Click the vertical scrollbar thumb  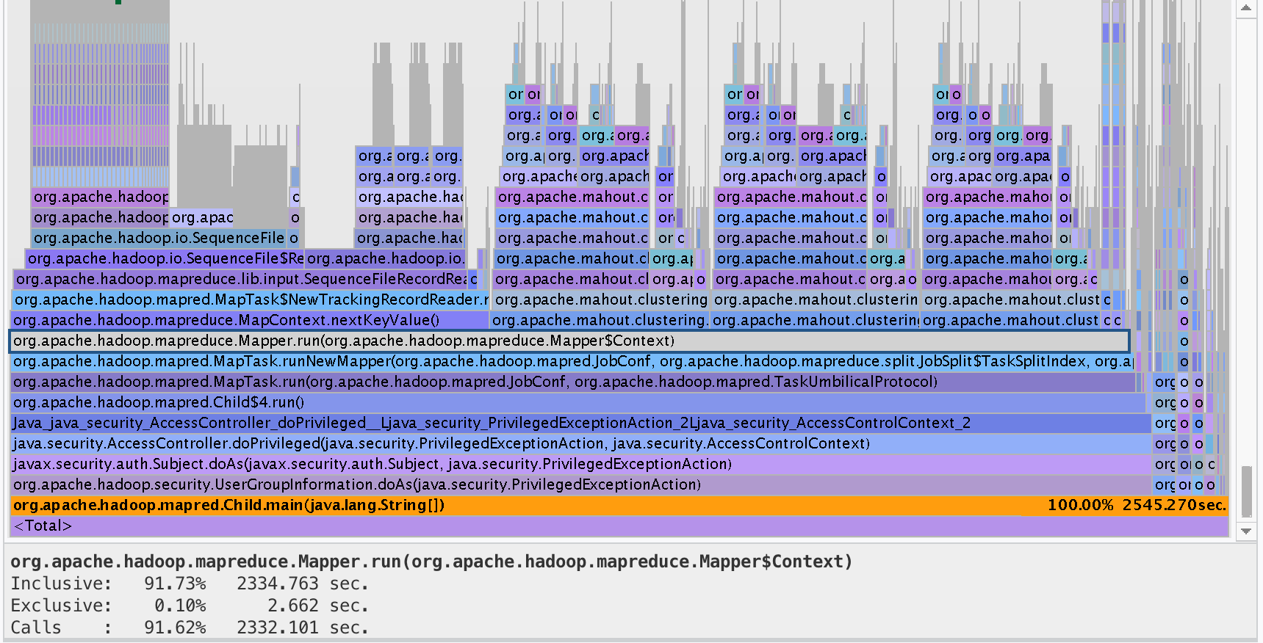point(1246,491)
